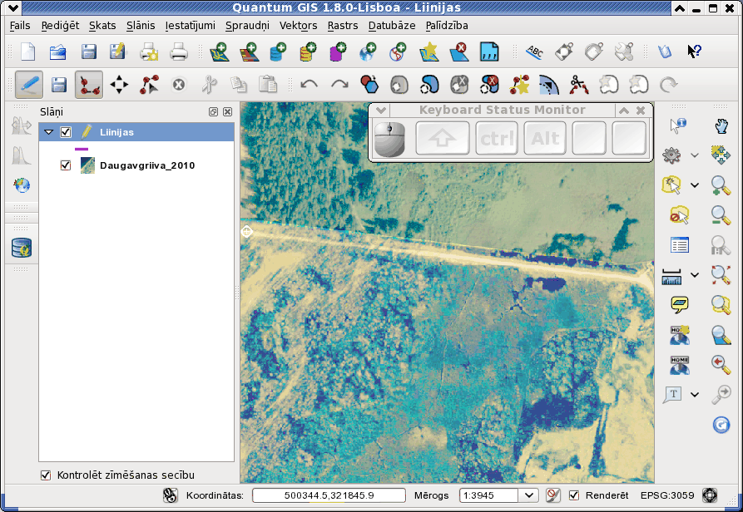Select the Liinijas layer name

pos(116,132)
